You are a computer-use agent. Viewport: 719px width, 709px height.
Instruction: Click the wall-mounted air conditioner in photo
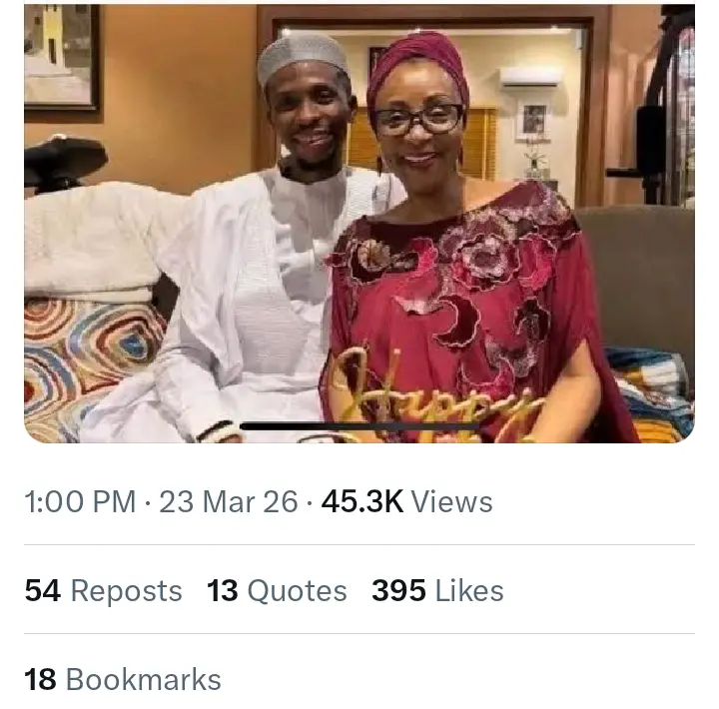click(x=530, y=76)
